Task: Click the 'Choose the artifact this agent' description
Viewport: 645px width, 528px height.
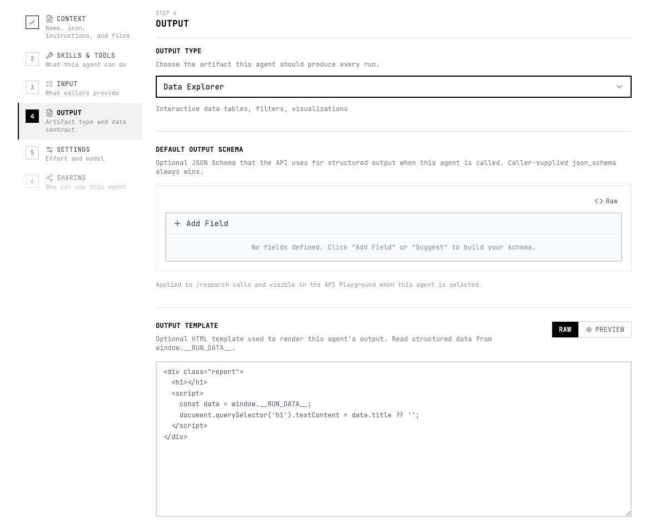Action: coord(267,64)
